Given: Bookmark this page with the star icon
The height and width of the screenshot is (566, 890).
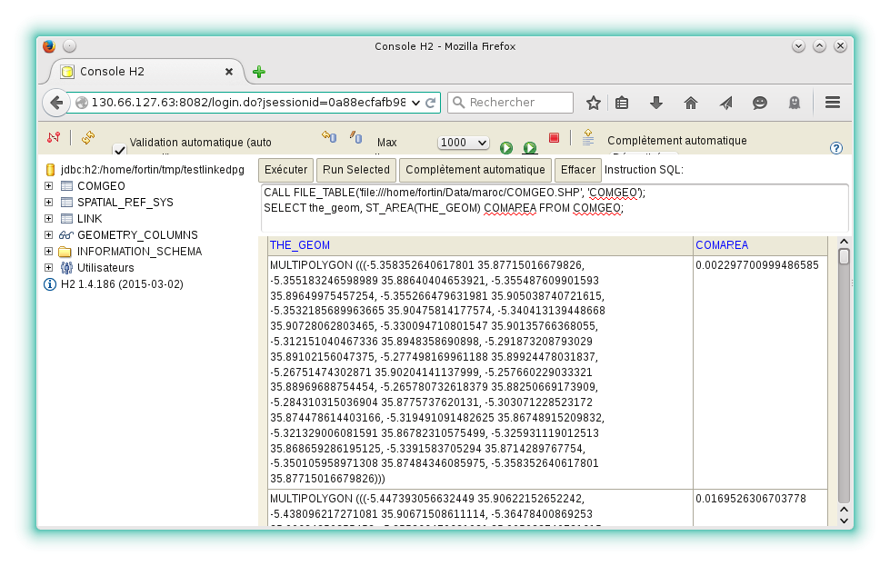Looking at the screenshot, I should pyautogui.click(x=594, y=103).
